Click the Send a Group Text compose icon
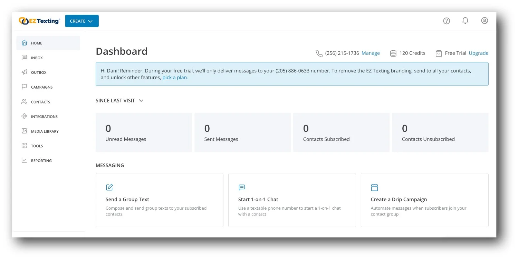The height and width of the screenshot is (259, 518). [x=109, y=187]
